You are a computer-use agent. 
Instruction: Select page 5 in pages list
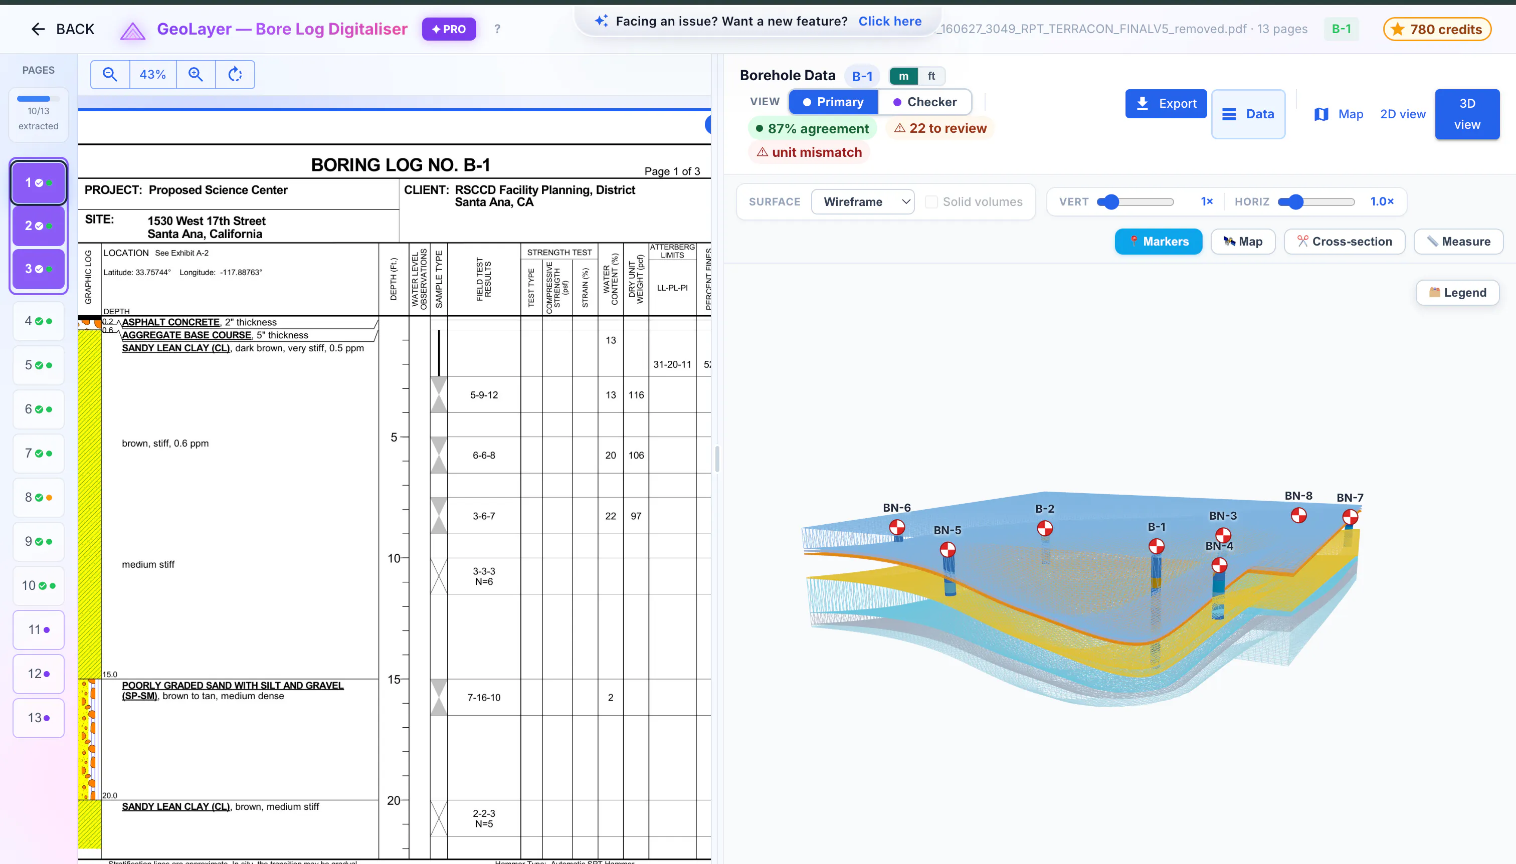39,365
